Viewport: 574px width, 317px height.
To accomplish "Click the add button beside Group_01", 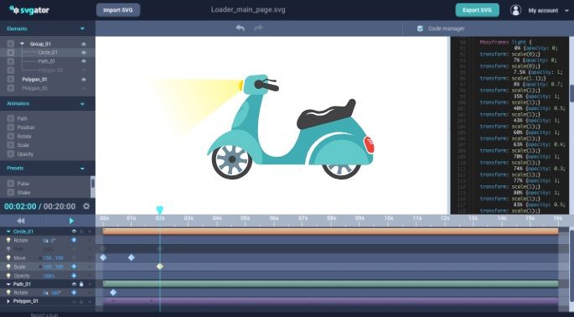I will tap(10, 44).
